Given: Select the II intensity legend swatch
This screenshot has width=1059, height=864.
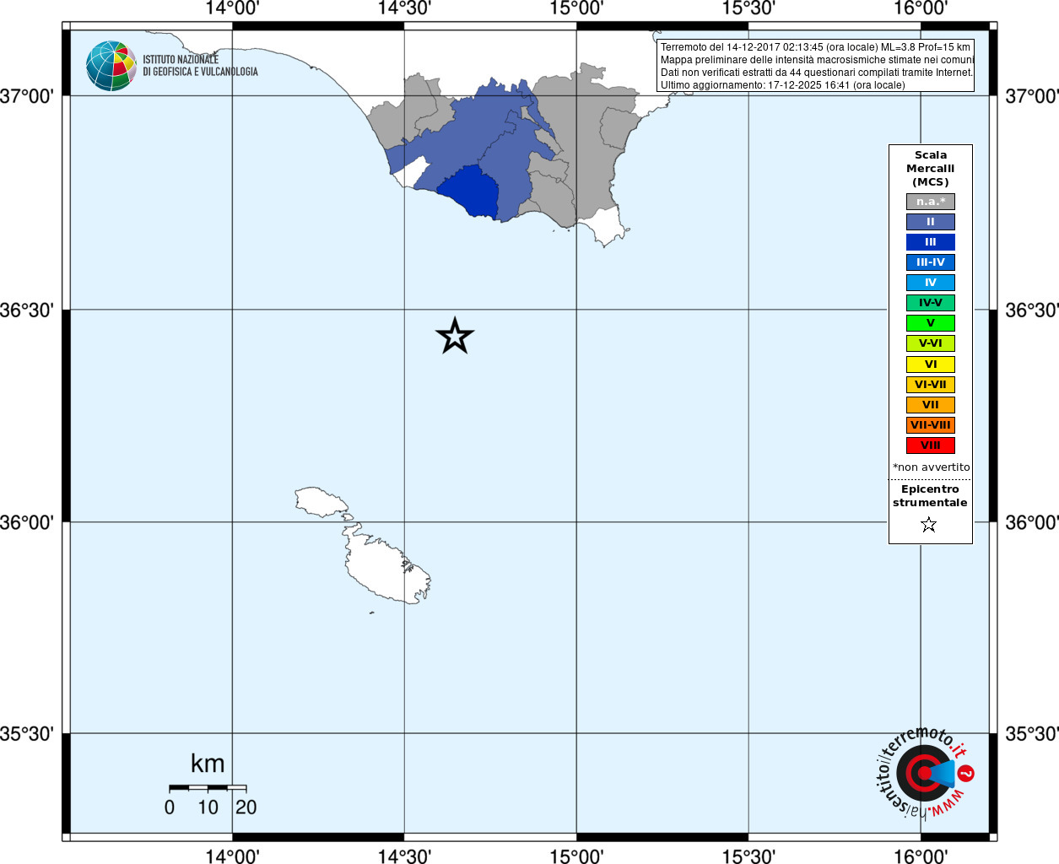Looking at the screenshot, I should 931,222.
